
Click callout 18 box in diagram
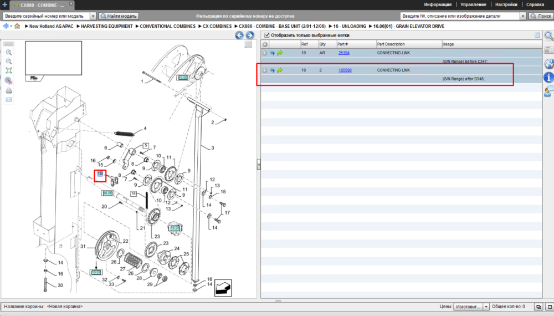tap(133, 193)
